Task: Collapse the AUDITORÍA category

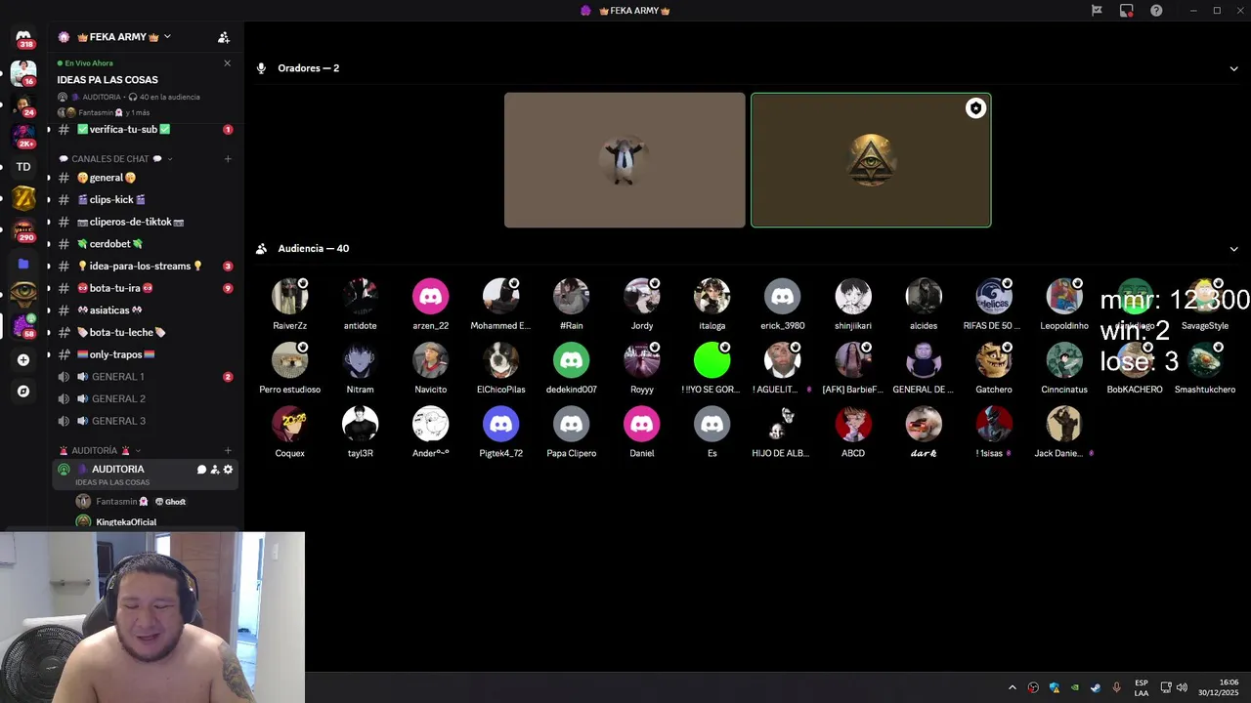Action: [x=100, y=451]
